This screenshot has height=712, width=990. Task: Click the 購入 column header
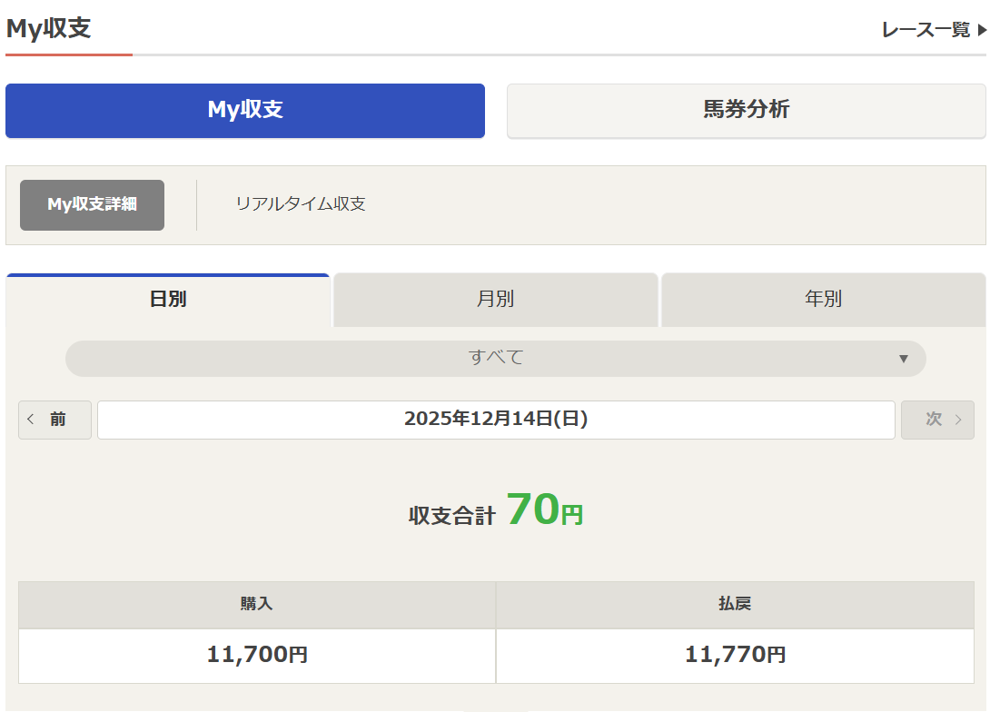pyautogui.click(x=257, y=605)
